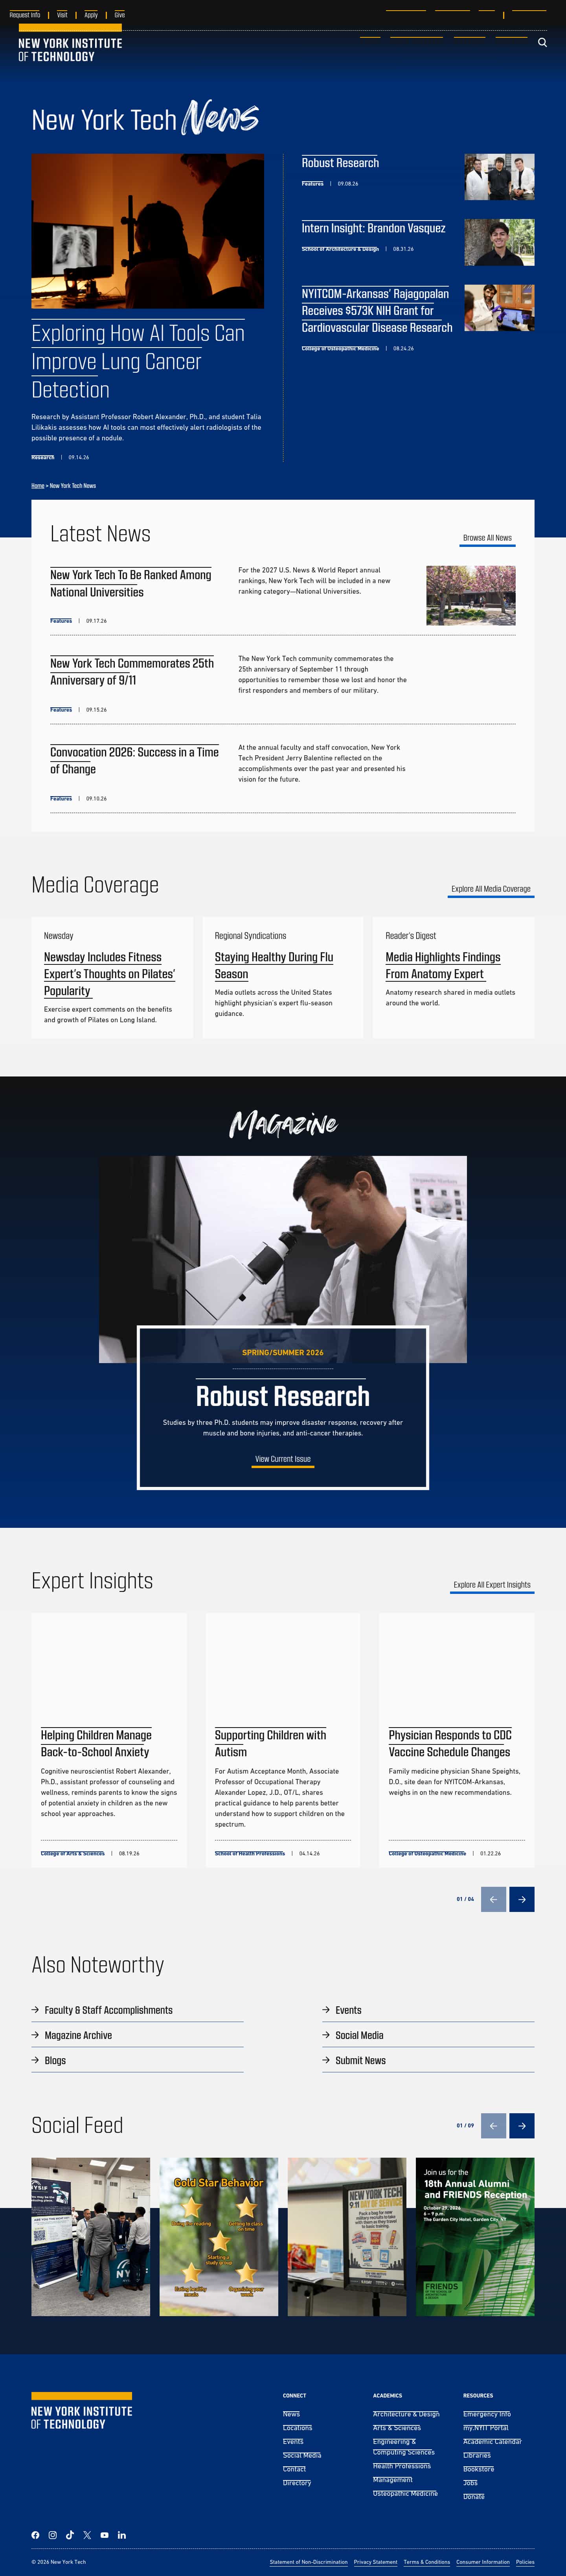Click Research tag under featured AI story
Screen dimensions: 566x2576
pos(43,457)
